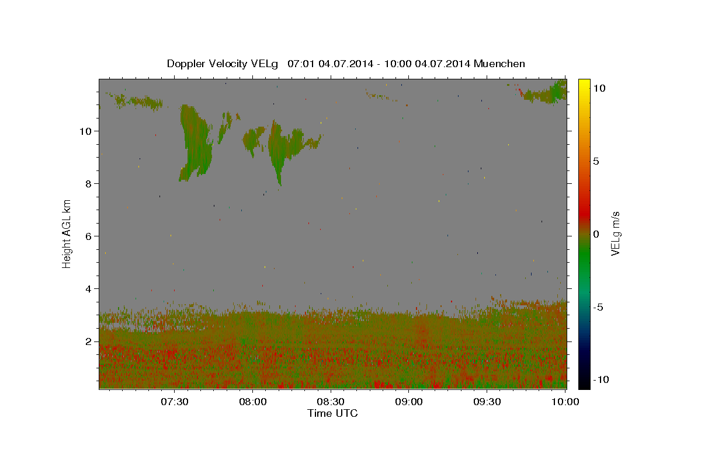Click the 07:30 time tick label
This screenshot has width=701, height=467.
click(175, 402)
